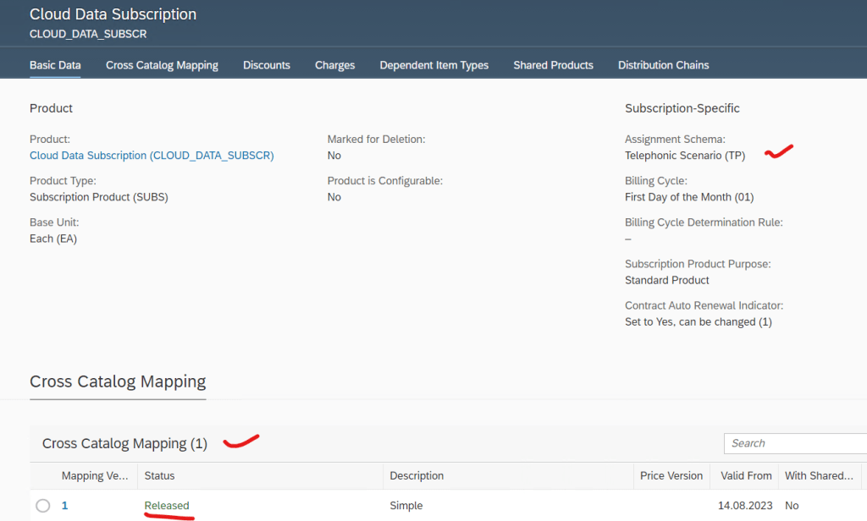This screenshot has height=521, width=867.
Task: Open mapping version 1 link
Action: click(x=65, y=506)
